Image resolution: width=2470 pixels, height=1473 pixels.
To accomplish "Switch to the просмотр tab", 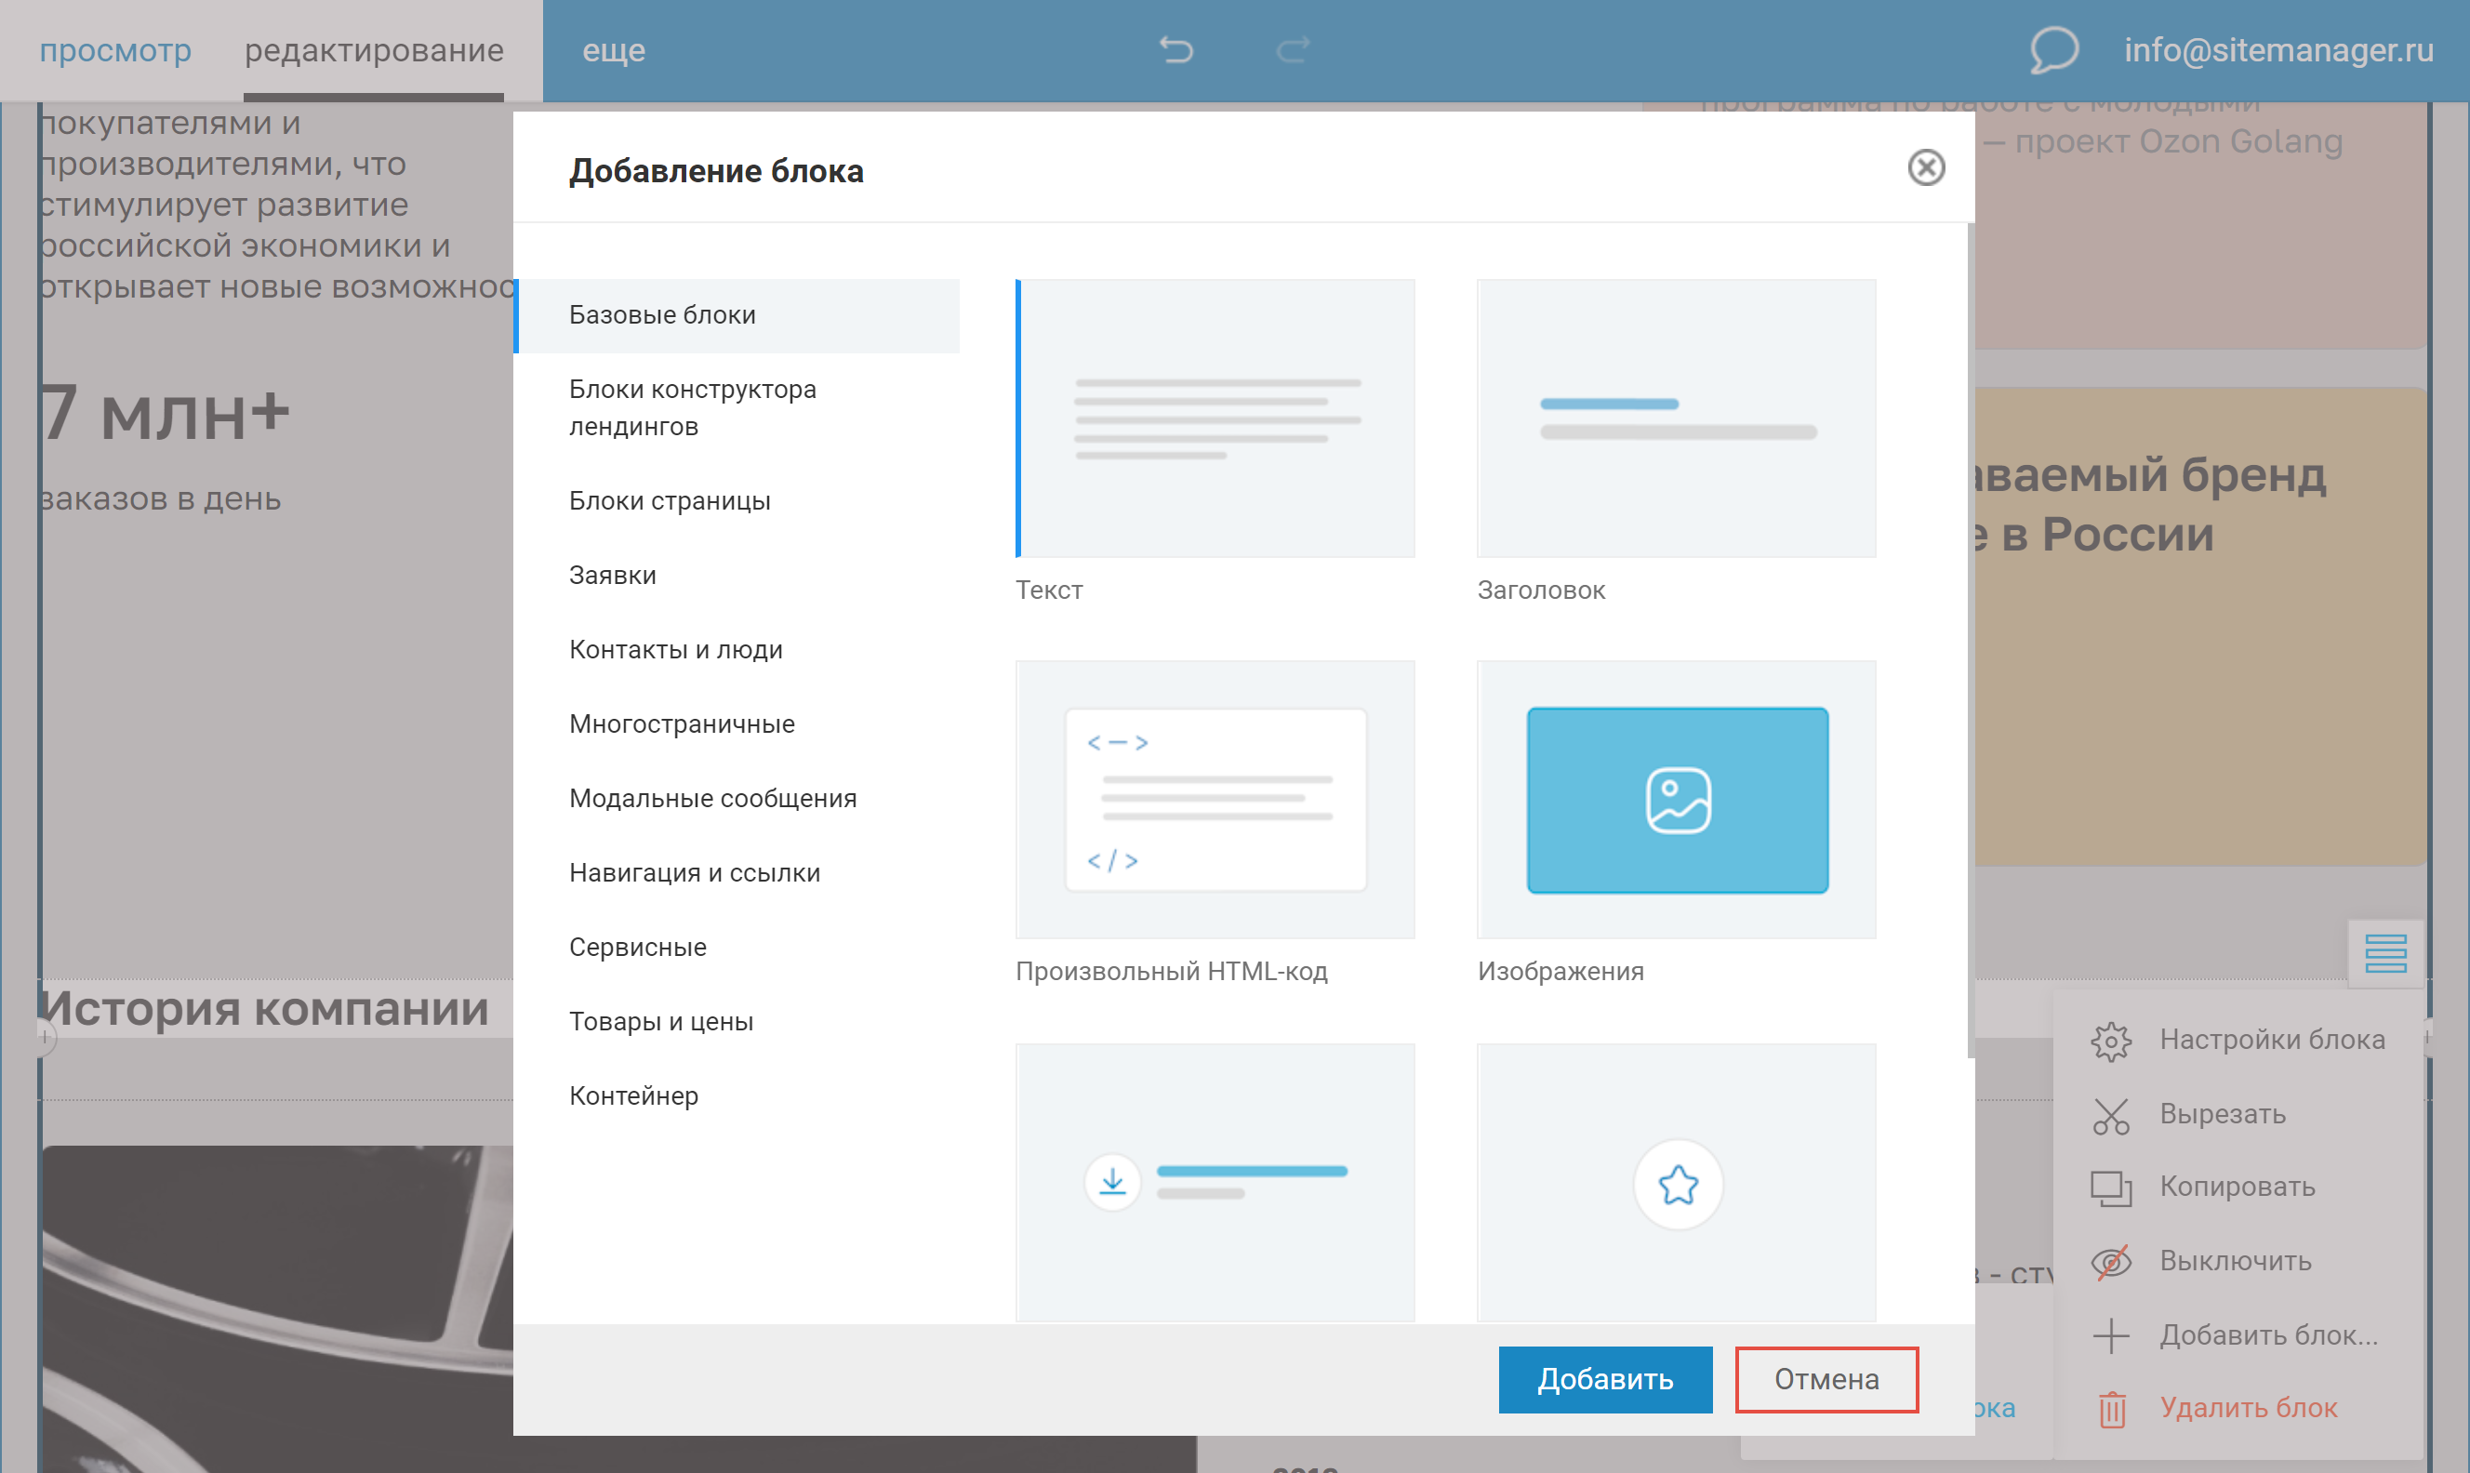I will coord(115,49).
